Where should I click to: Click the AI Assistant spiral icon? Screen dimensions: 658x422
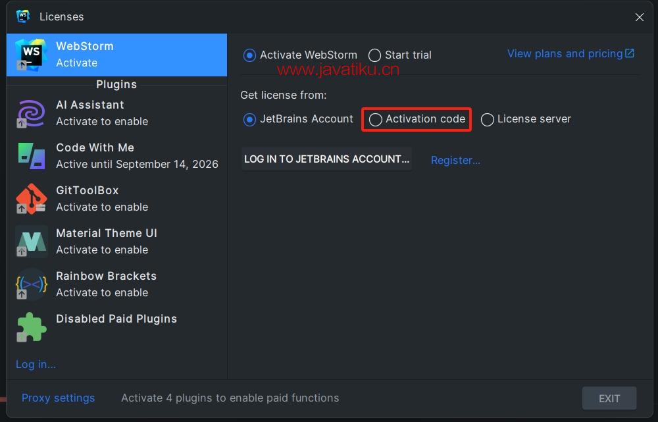[31, 113]
